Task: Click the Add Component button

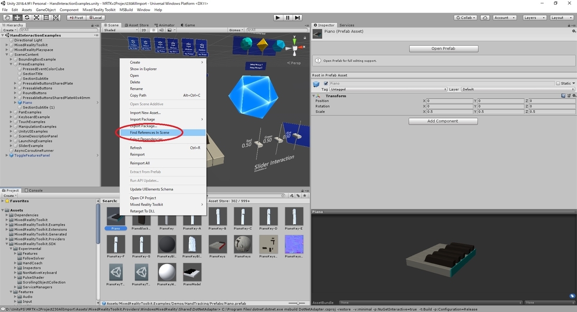Action: tap(443, 121)
